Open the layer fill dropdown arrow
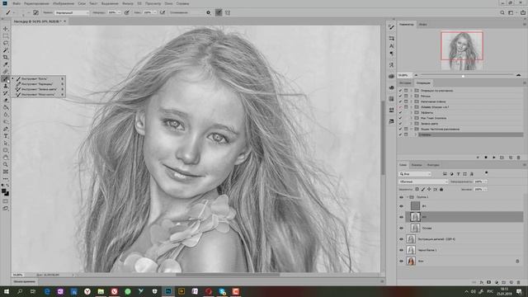528x297 pixels. [486, 189]
